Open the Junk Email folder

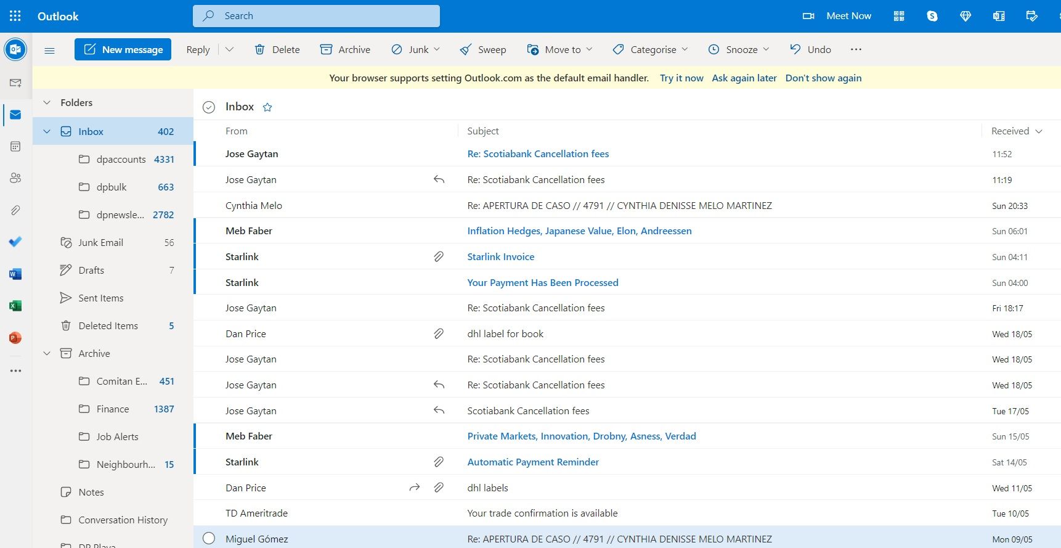point(100,242)
